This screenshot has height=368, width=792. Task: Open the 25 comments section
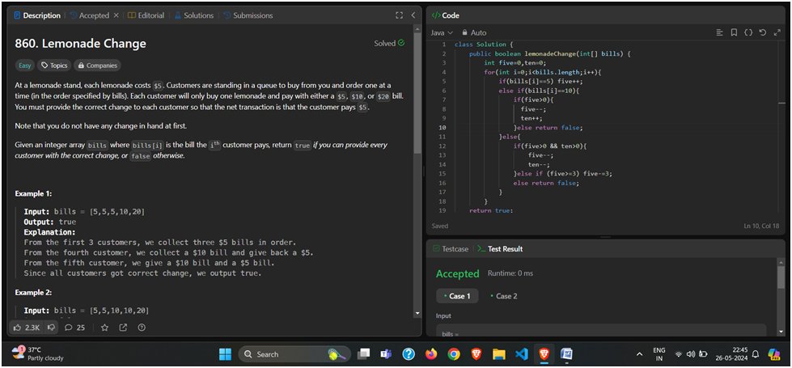pos(74,328)
